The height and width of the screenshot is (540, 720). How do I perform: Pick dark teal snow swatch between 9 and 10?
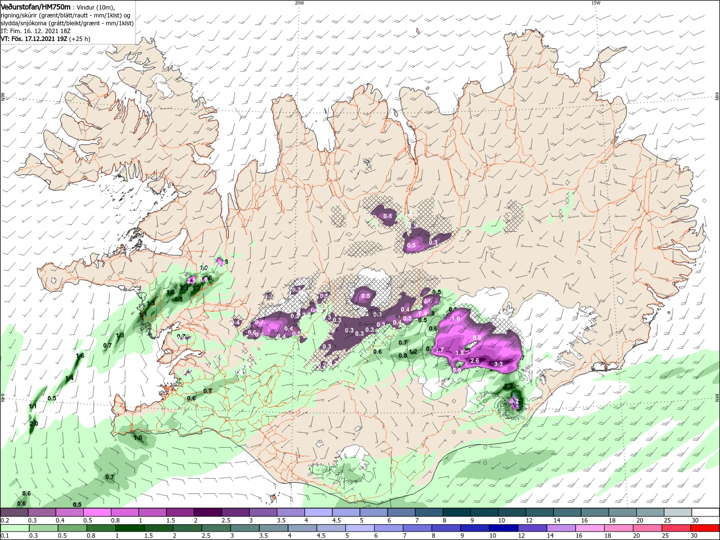click(x=485, y=512)
